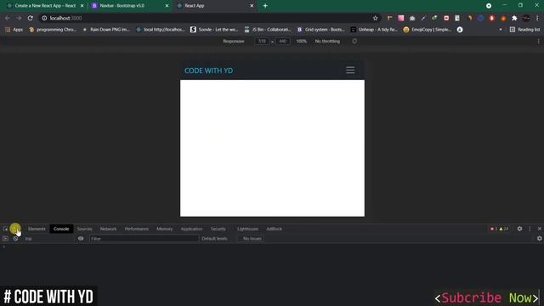Close the DevTools panel

click(x=539, y=229)
